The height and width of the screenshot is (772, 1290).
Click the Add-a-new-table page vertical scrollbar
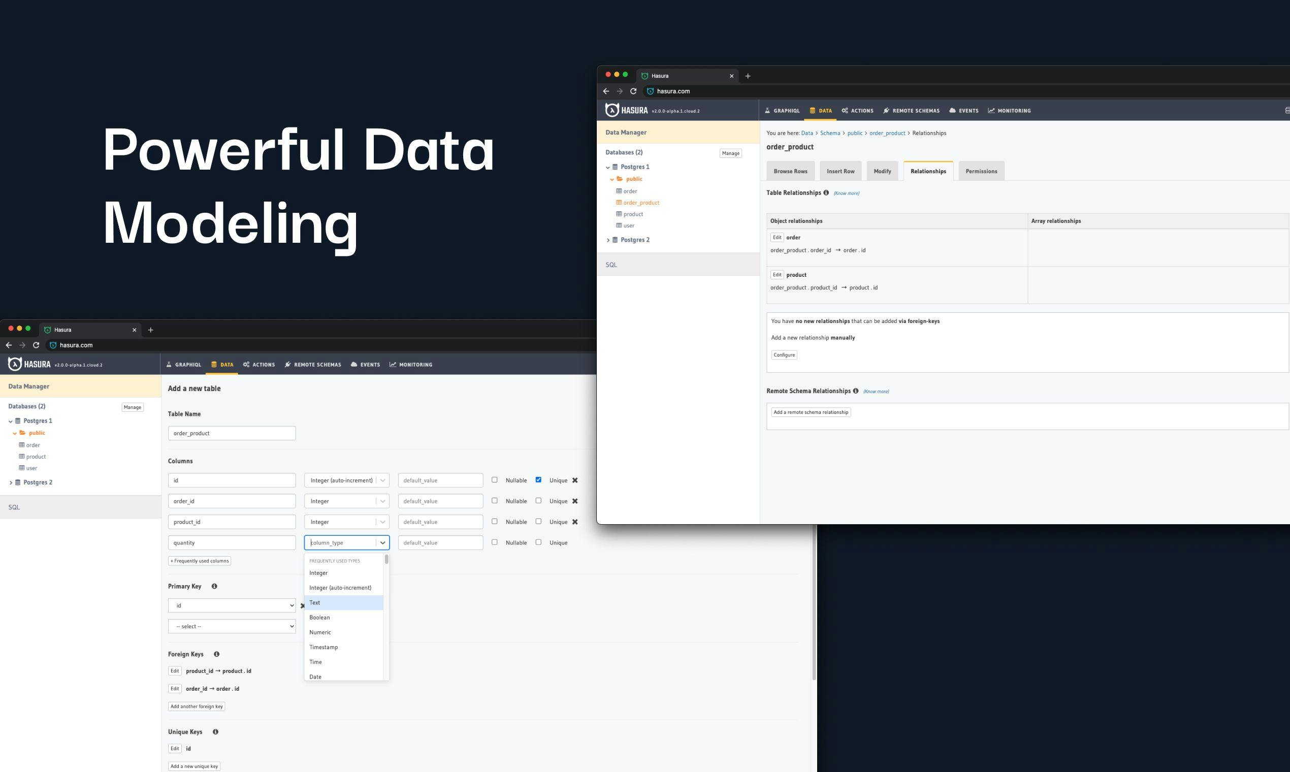coord(814,602)
